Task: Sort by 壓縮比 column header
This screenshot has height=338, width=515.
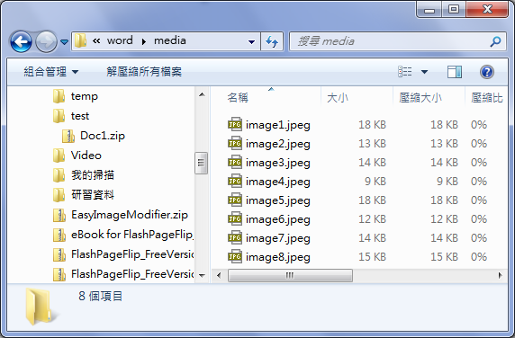Action: click(x=487, y=97)
